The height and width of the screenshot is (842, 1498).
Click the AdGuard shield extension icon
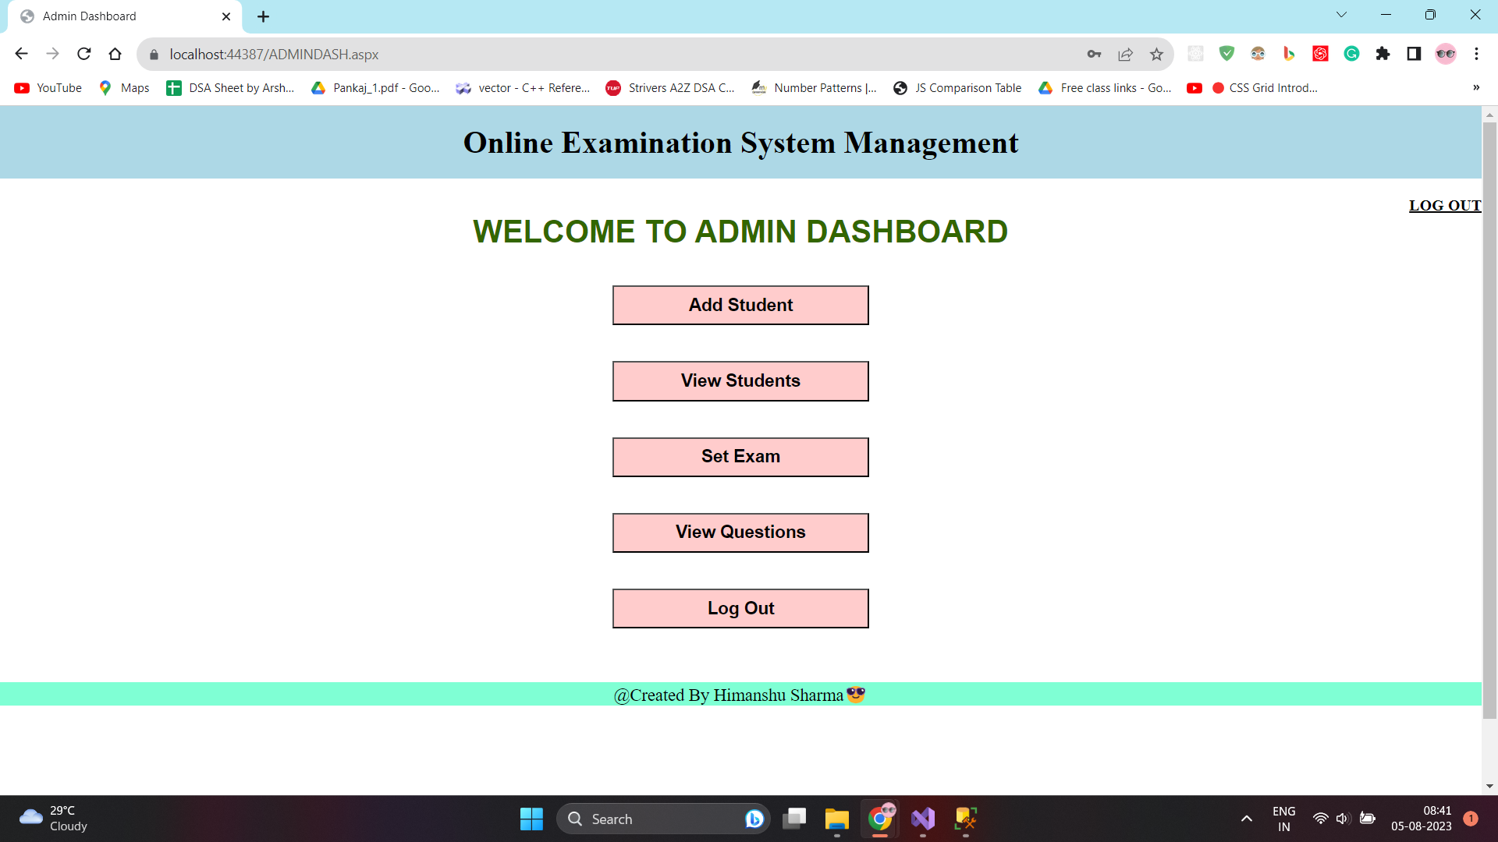pyautogui.click(x=1226, y=54)
